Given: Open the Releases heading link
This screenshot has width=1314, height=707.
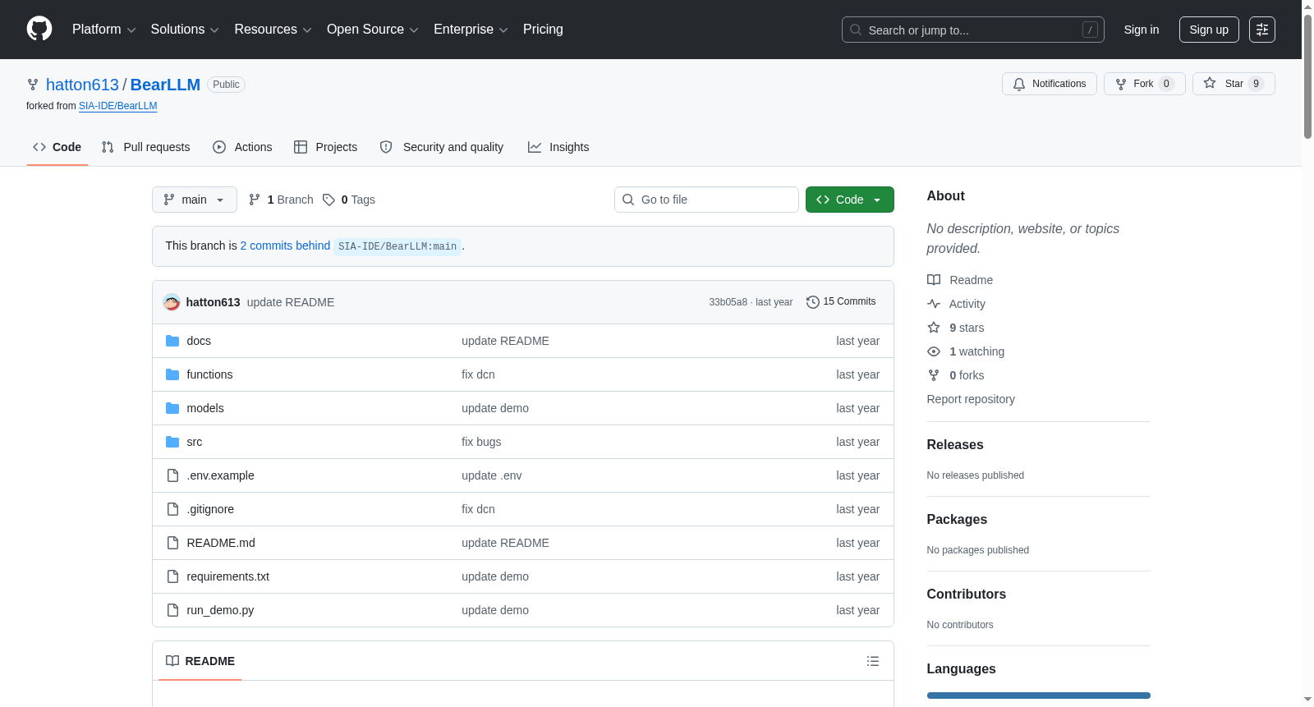Looking at the screenshot, I should point(955,444).
